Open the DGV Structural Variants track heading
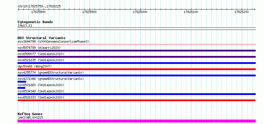The image size is (264, 124). click(42, 38)
